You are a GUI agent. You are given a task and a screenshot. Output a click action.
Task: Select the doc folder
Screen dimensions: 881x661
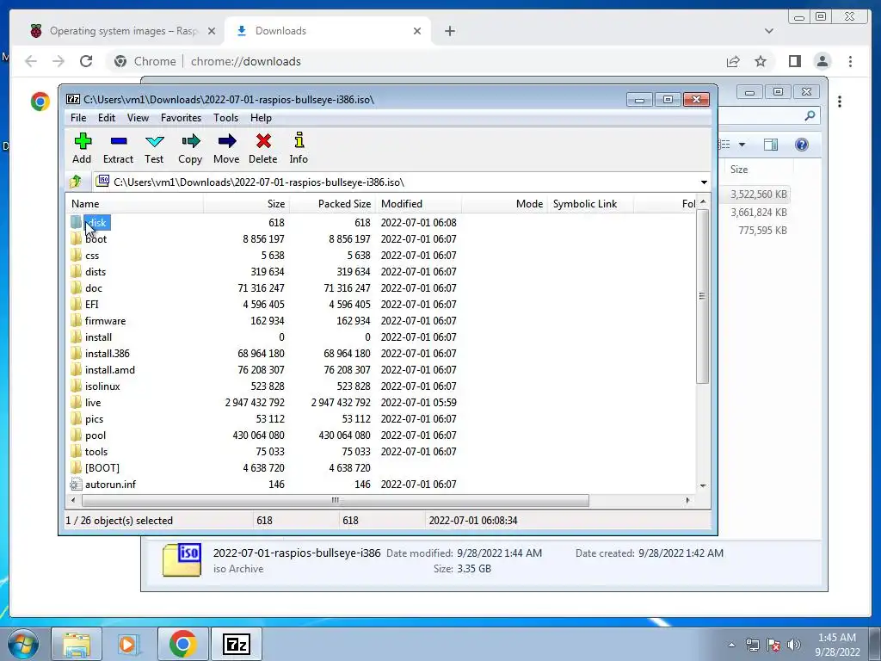[94, 287]
